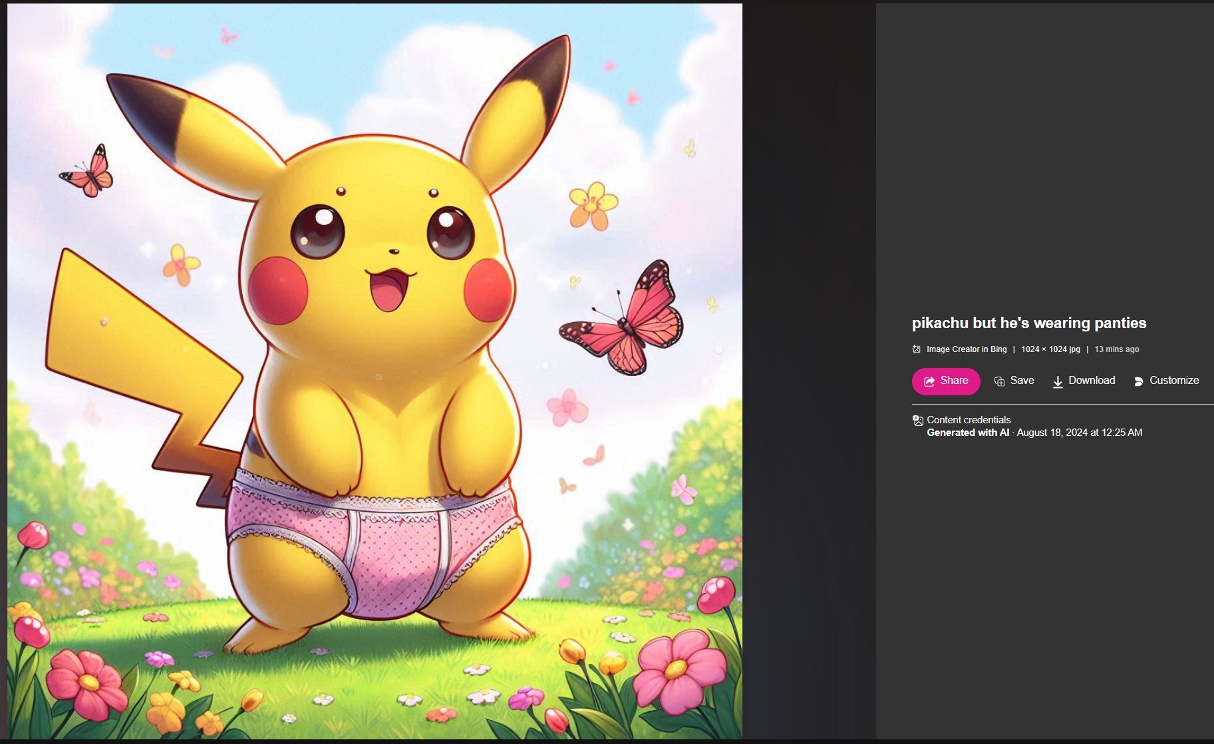Click the 1024 × 1024 jpg size text

click(x=1050, y=349)
